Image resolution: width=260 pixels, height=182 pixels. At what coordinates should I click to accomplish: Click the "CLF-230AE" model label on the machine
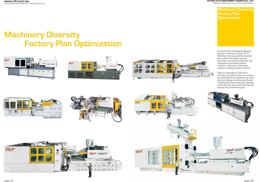click(51, 64)
